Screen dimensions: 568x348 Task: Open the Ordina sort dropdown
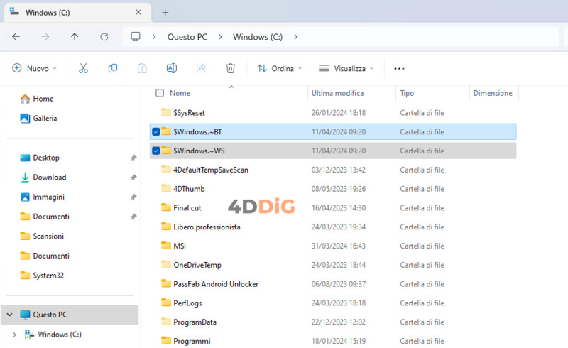[x=279, y=68]
